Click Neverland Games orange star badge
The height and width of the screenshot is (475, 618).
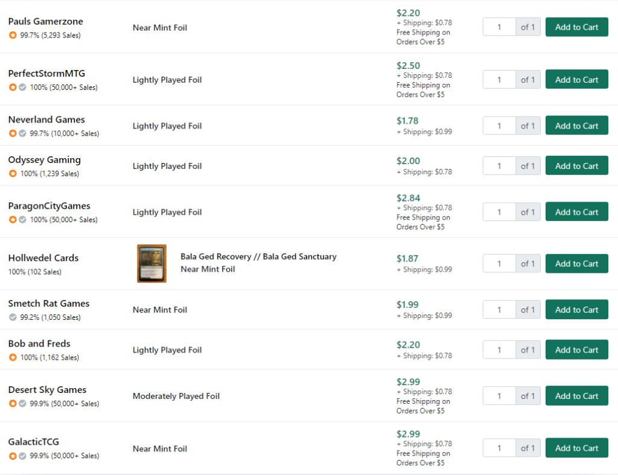click(x=13, y=133)
